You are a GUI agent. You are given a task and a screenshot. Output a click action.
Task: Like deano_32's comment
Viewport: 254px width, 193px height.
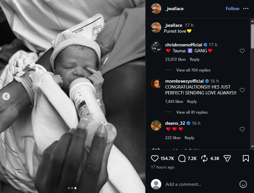[242, 129]
